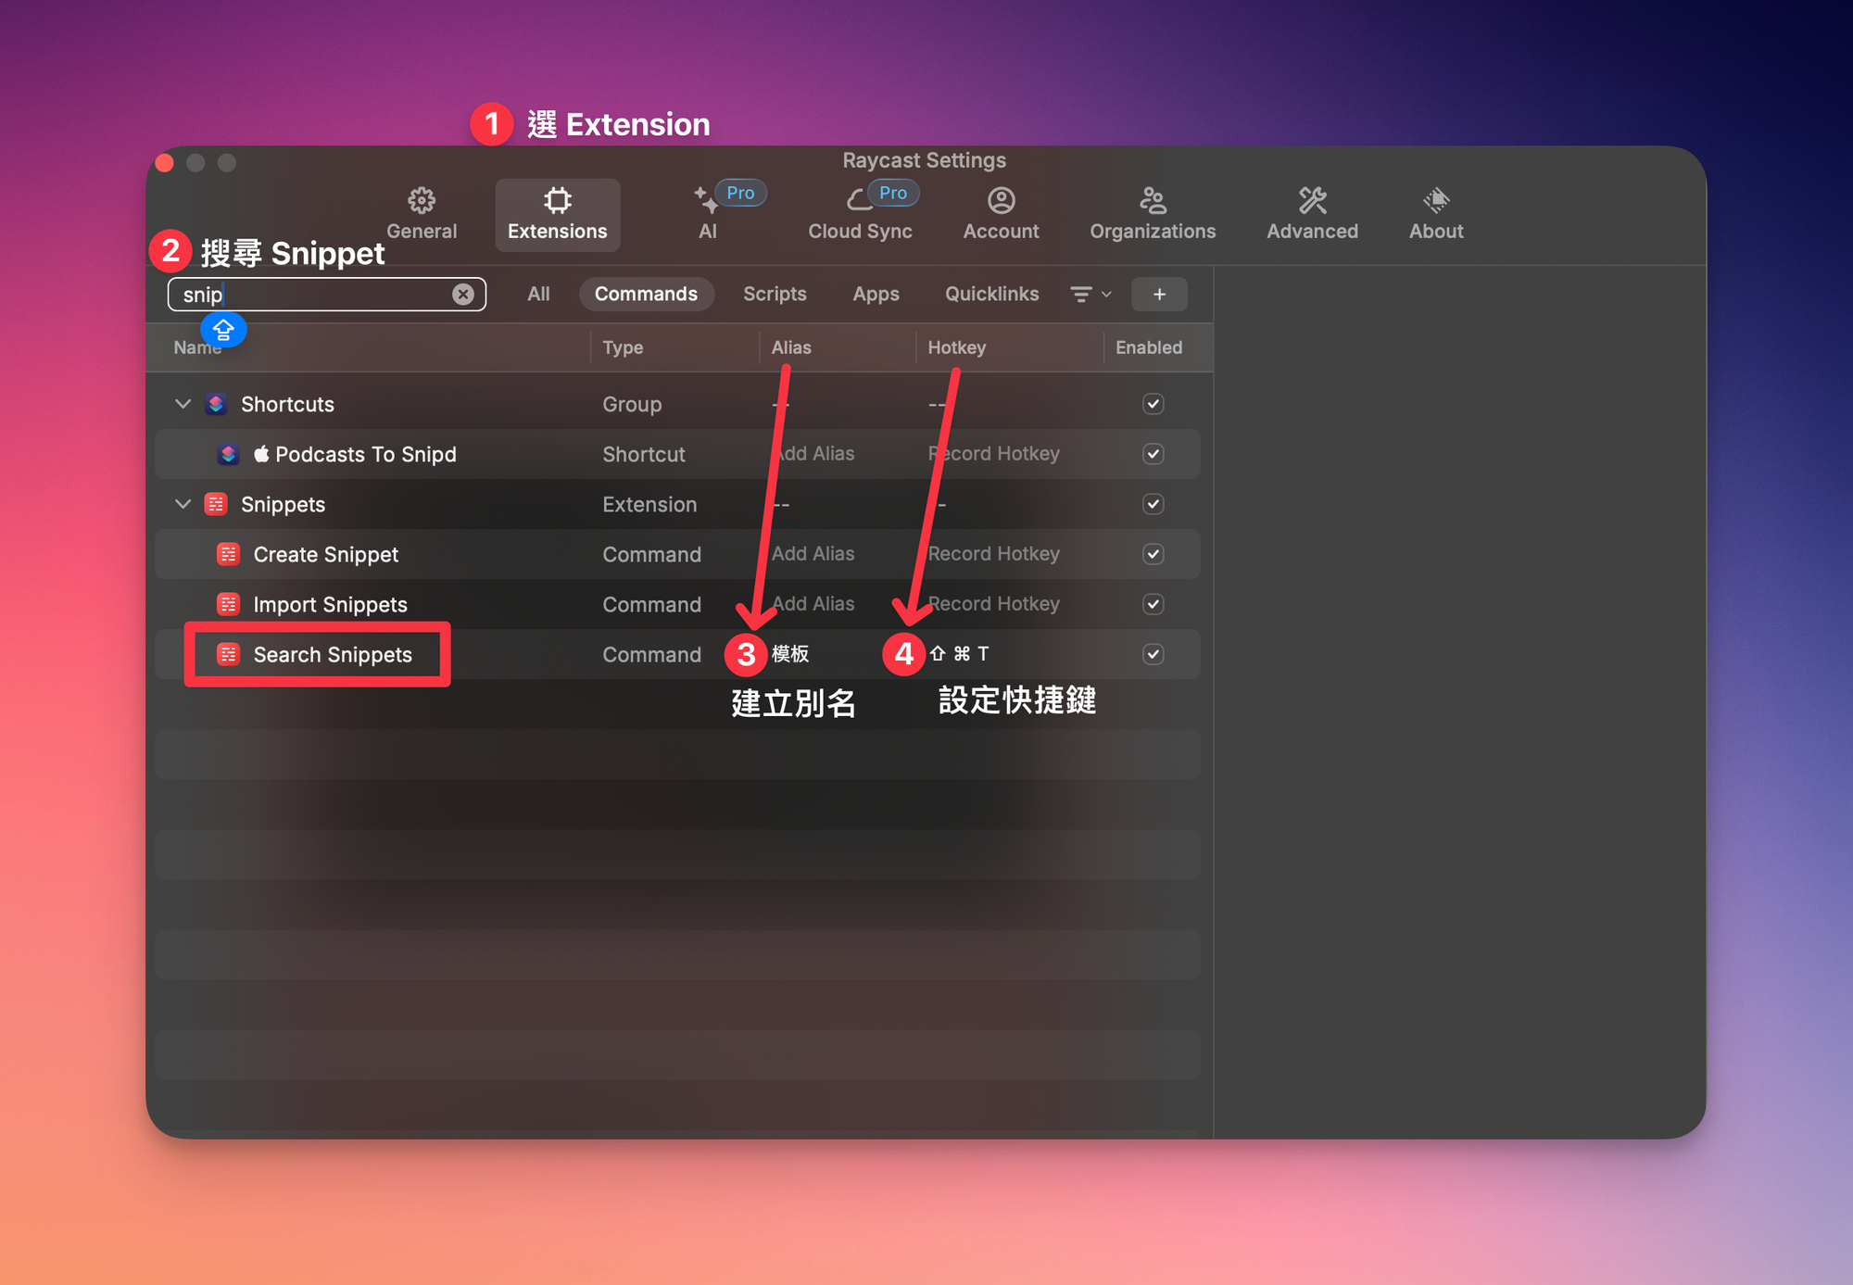Open the Cloud Sync tab

[x=860, y=214]
